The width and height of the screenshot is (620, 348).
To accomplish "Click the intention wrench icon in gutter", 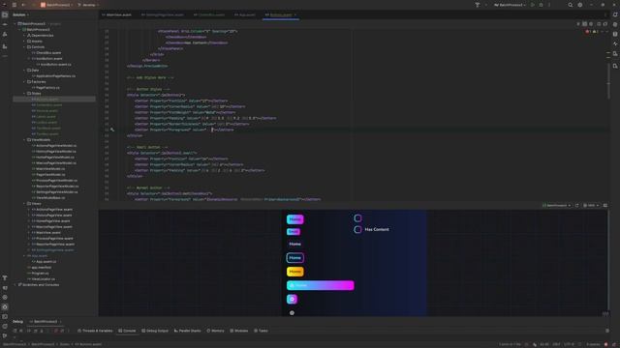I will pyautogui.click(x=112, y=130).
